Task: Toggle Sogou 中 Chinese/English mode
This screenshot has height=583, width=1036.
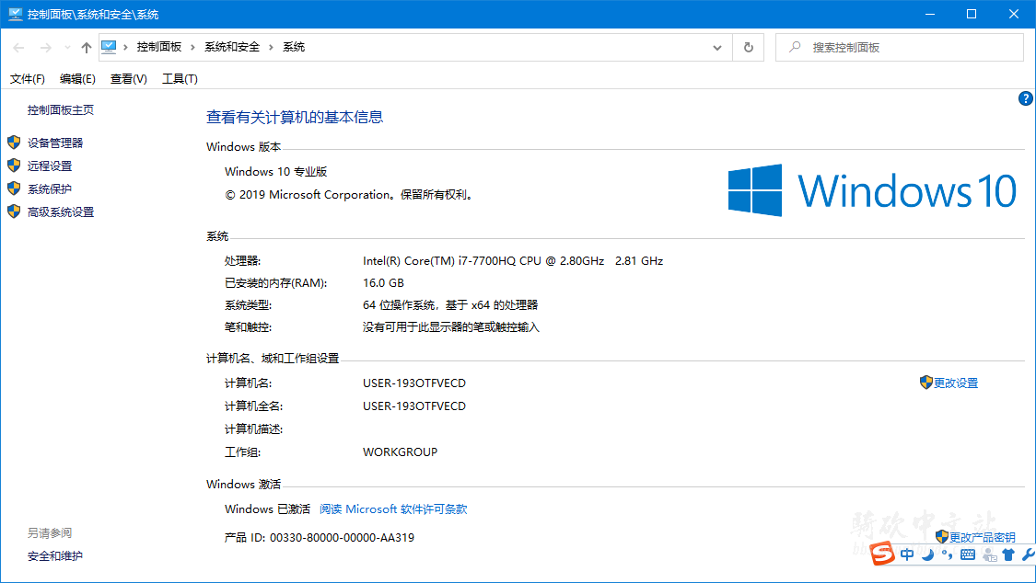Action: click(x=907, y=554)
